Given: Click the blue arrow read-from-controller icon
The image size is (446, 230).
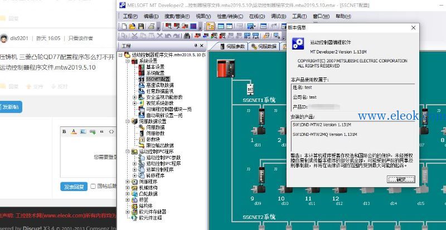Looking at the screenshot, I should pyautogui.click(x=206, y=36).
